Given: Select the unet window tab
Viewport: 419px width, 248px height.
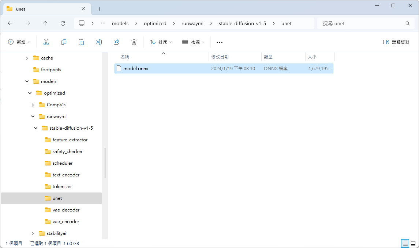Looking at the screenshot, I should tap(47, 9).
